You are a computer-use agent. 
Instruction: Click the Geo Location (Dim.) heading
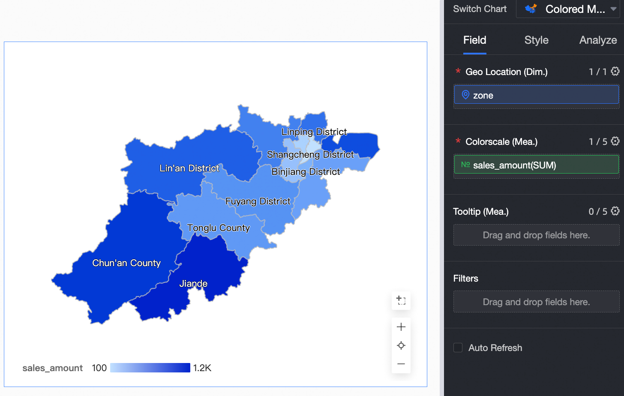507,72
